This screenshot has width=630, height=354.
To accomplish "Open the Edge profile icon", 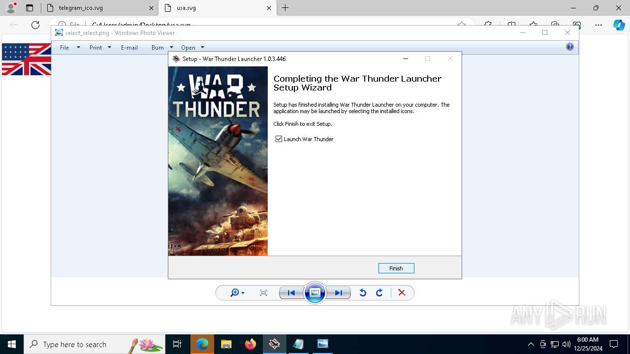I will point(11,8).
